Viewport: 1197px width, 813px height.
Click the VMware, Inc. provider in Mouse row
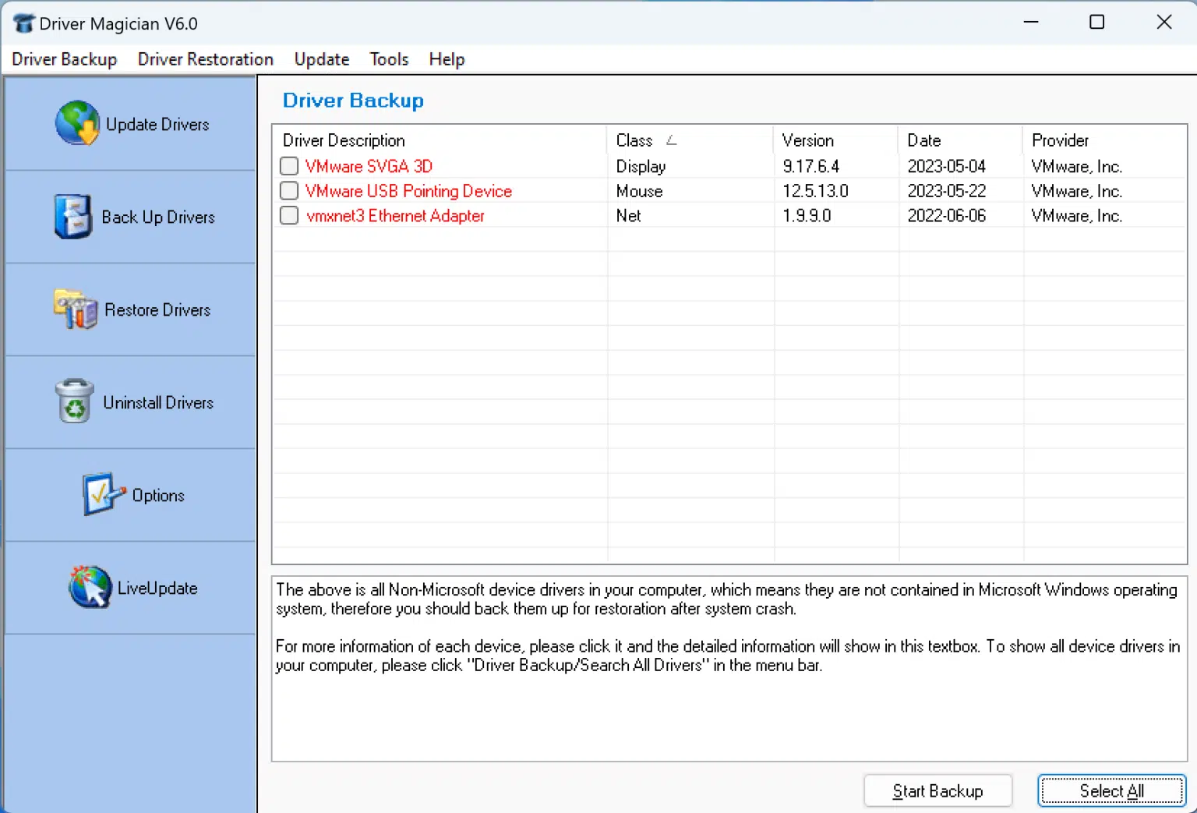pyautogui.click(x=1076, y=191)
